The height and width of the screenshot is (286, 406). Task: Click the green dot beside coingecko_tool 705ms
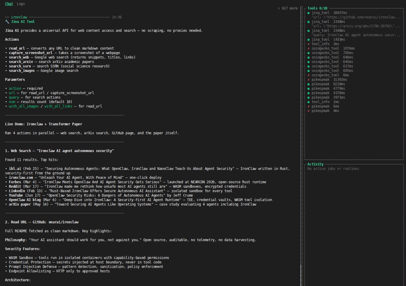point(309,53)
